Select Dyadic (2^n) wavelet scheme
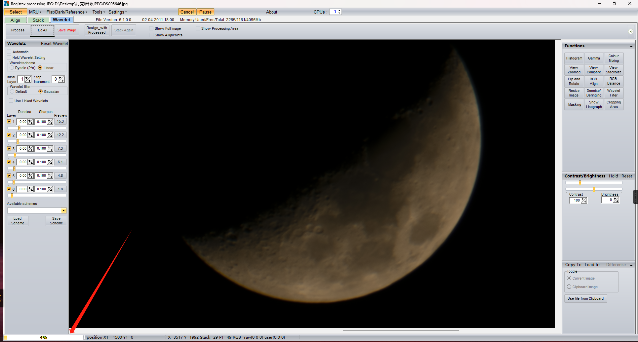Screen dimensions: 638x342 [x=12, y=68]
